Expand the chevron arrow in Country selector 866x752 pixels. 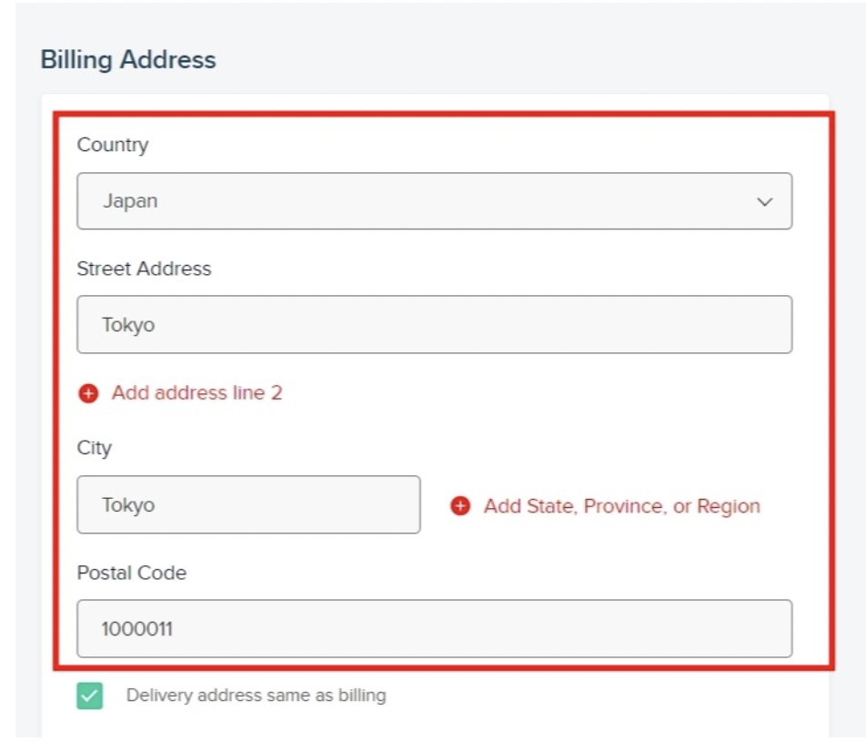tap(764, 202)
